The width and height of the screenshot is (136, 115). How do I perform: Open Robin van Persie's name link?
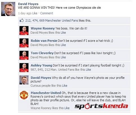pyautogui.click(x=44, y=41)
